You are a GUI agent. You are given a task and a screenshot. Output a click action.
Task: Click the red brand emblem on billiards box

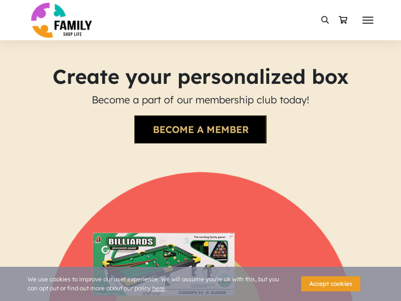pyautogui.click(x=98, y=240)
